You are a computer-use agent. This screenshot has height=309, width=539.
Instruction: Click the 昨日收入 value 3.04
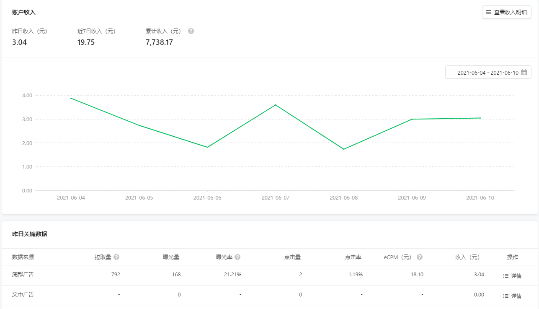19,42
